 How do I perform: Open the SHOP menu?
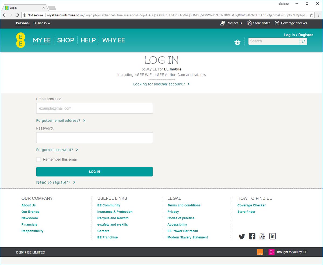(66, 40)
